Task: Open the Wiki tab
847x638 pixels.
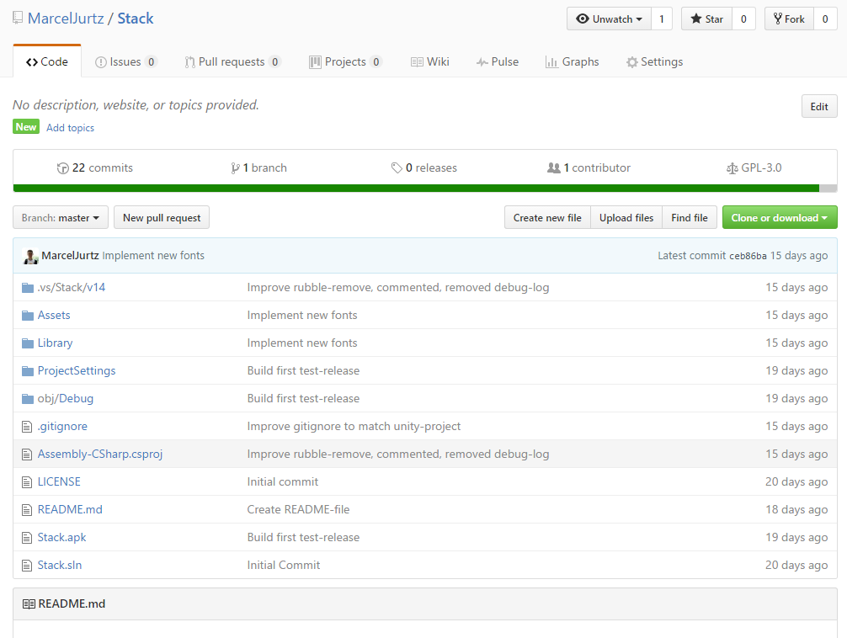Action: 430,61
